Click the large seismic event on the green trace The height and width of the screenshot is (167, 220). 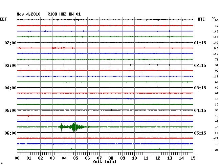coord(74,127)
